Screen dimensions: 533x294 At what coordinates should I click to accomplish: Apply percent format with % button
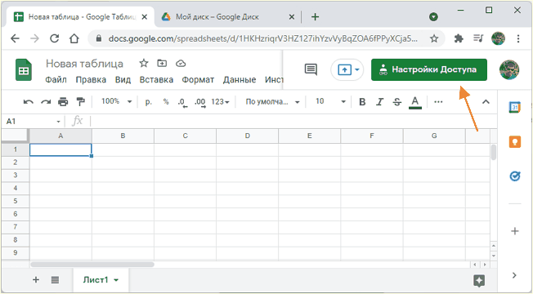[x=166, y=101]
